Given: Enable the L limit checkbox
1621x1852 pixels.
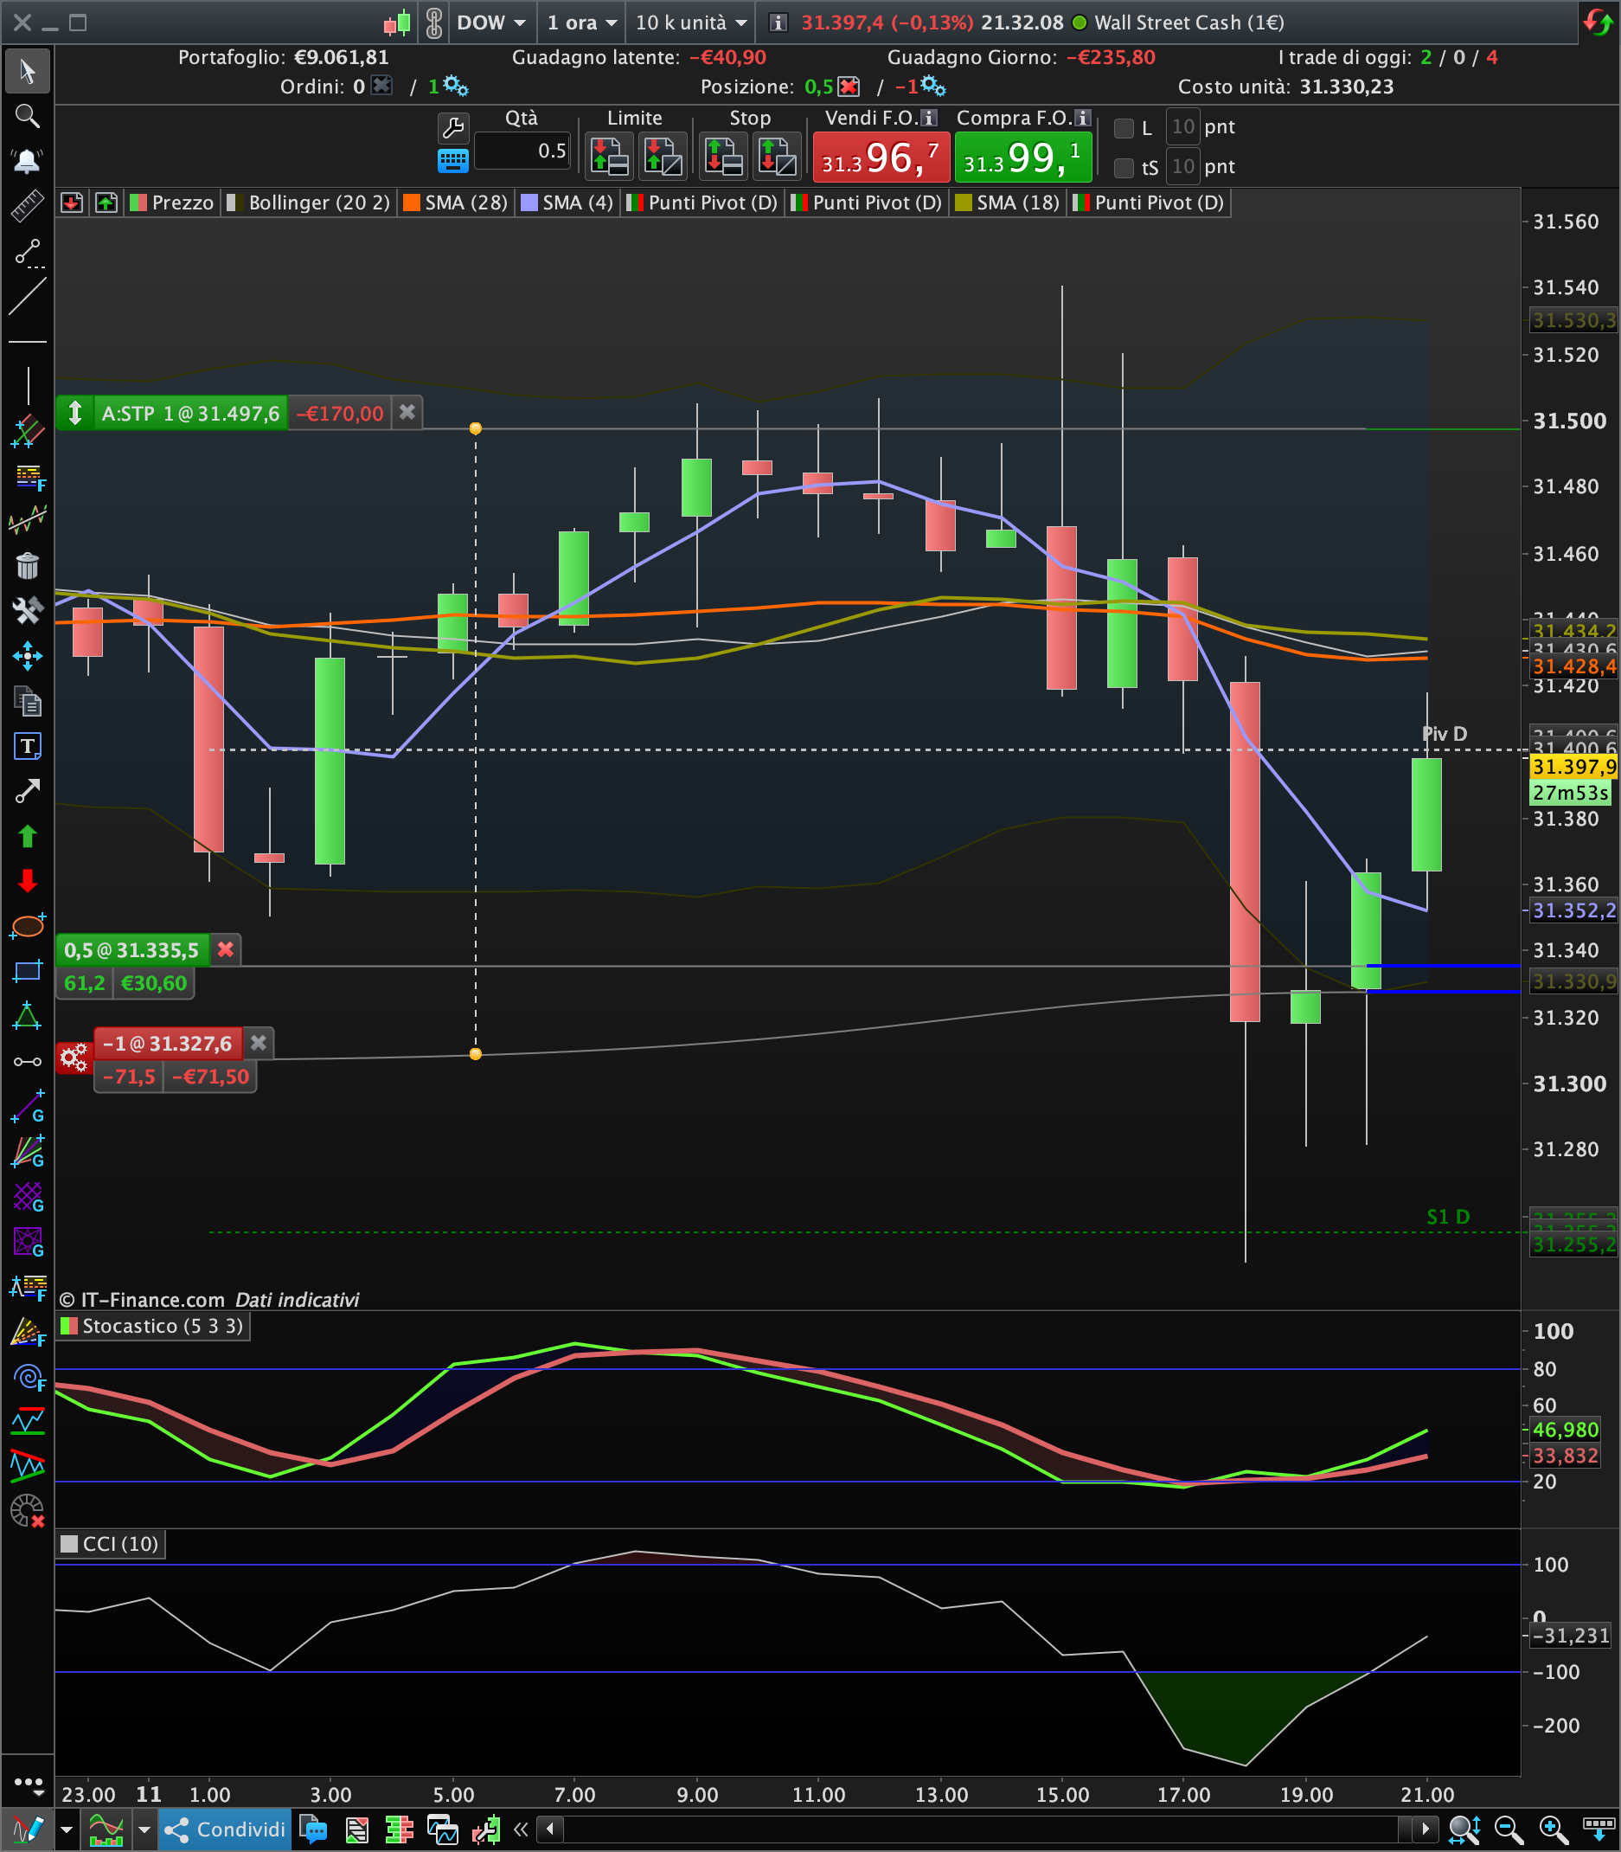Looking at the screenshot, I should point(1124,127).
